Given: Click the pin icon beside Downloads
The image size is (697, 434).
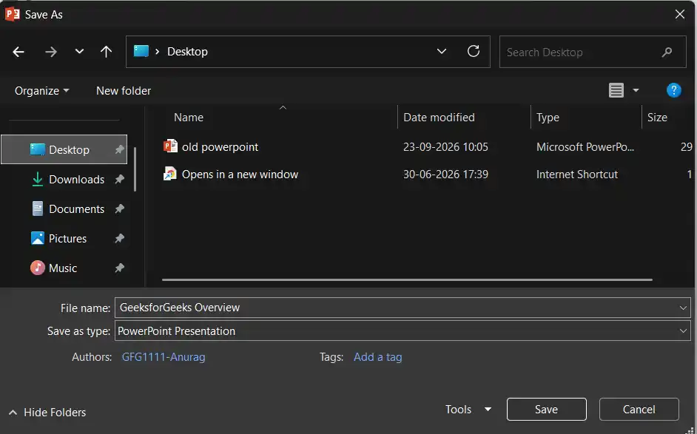Looking at the screenshot, I should point(119,180).
